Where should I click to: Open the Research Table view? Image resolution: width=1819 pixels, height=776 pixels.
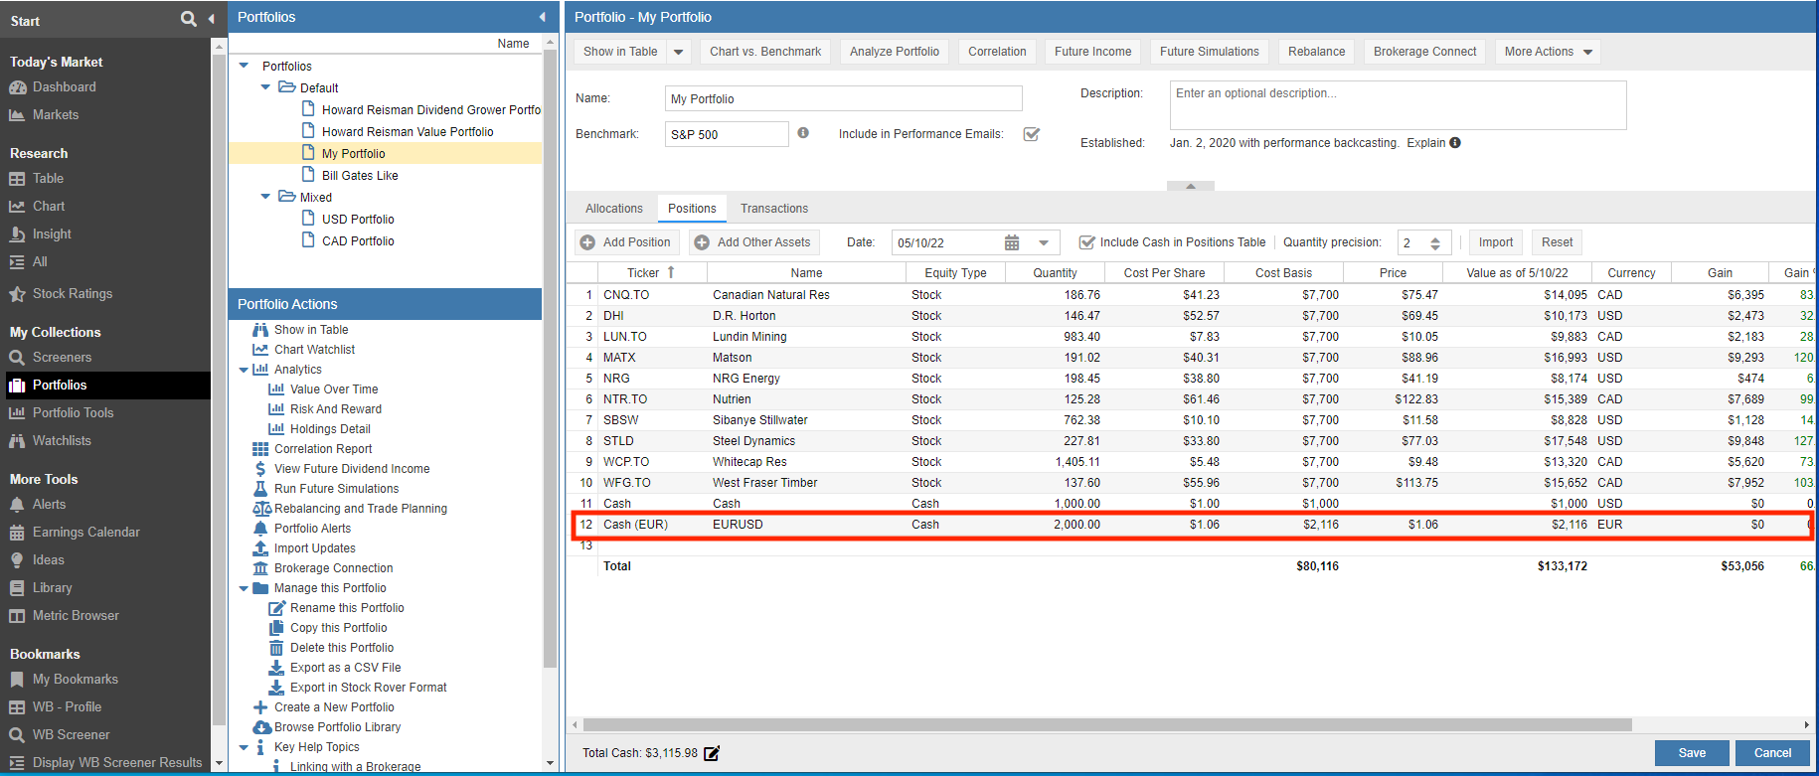point(48,179)
